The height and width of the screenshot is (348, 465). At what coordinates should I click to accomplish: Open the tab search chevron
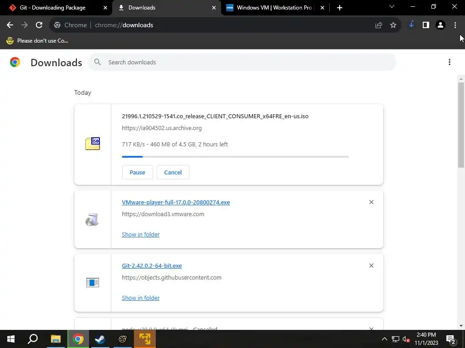[x=392, y=6]
